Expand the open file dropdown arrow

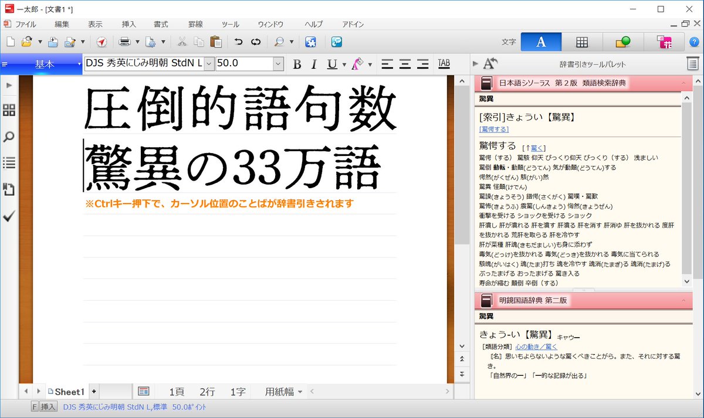tap(40, 42)
